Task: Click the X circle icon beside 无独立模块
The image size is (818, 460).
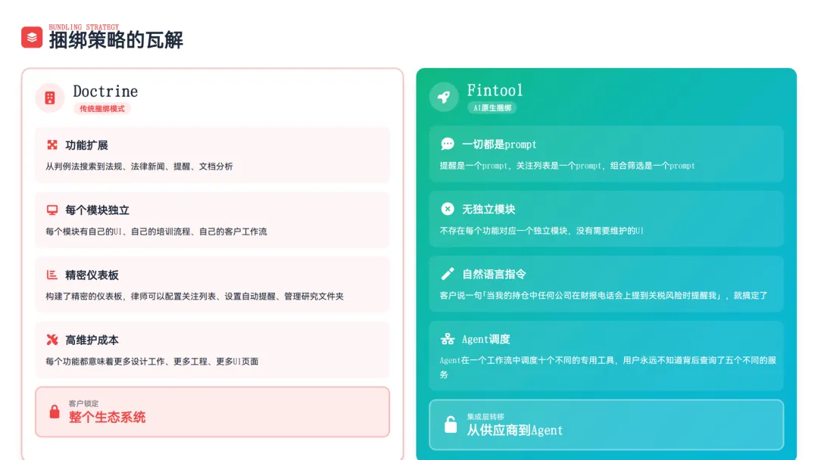Action: [448, 209]
